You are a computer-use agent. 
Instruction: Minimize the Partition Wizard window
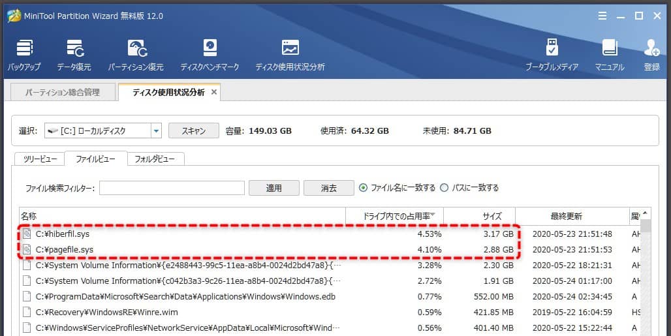click(621, 16)
